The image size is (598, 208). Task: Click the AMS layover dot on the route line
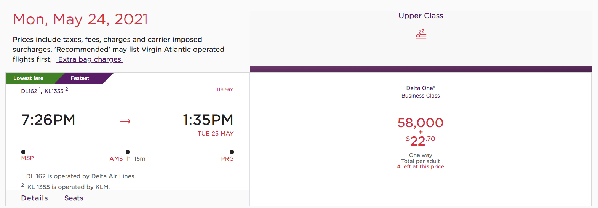coord(128,152)
